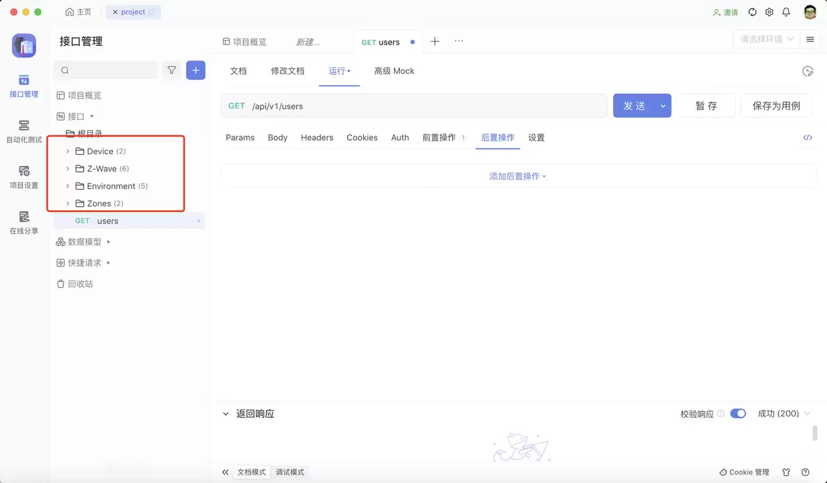827x483 pixels.
Task: Expand the Zones folder
Action: pos(67,203)
